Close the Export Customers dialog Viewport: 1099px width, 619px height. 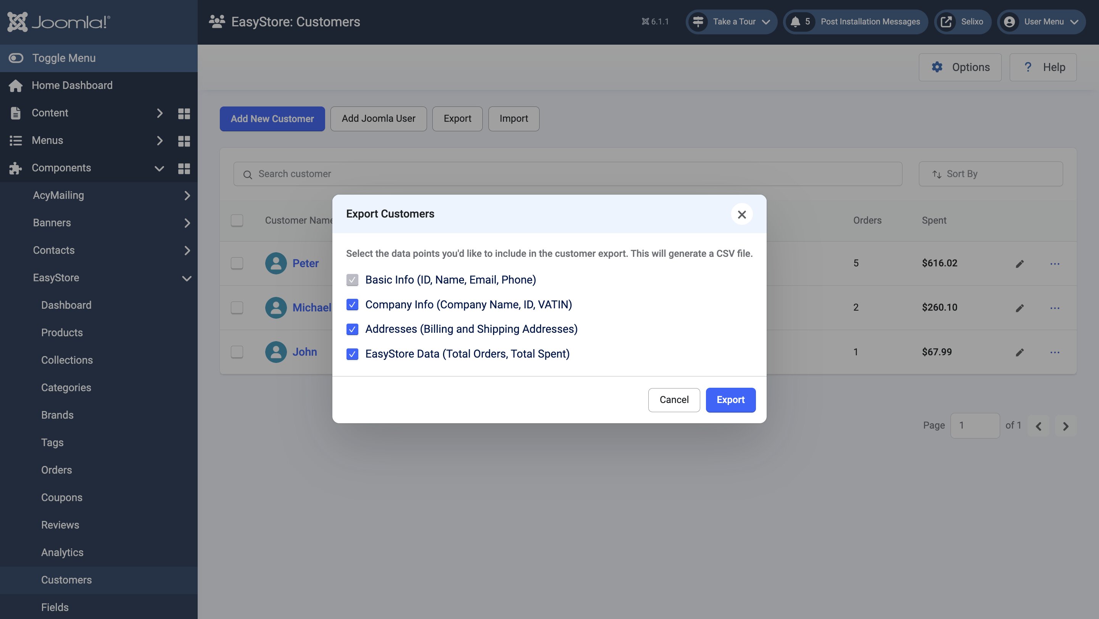(741, 214)
